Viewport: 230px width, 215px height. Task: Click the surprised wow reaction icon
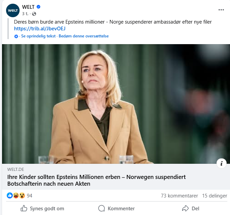[x=22, y=196]
